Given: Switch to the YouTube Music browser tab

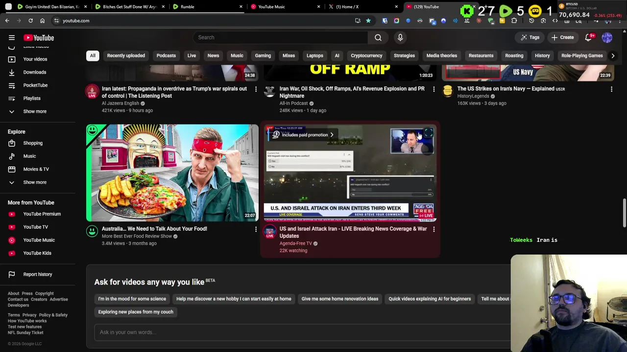Looking at the screenshot, I should point(284,7).
